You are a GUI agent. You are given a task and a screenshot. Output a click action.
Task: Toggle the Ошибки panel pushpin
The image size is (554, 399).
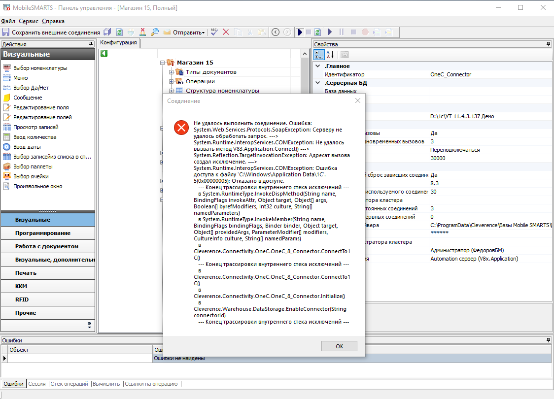[x=549, y=340]
